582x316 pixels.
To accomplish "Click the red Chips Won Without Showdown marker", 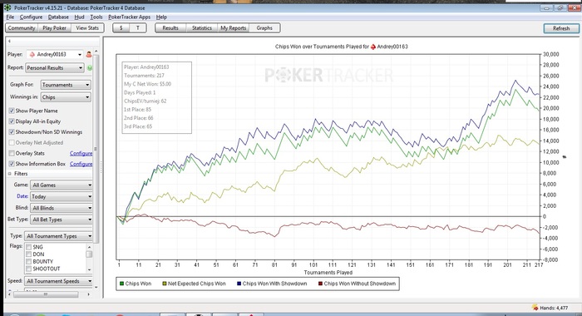I will [x=320, y=284].
